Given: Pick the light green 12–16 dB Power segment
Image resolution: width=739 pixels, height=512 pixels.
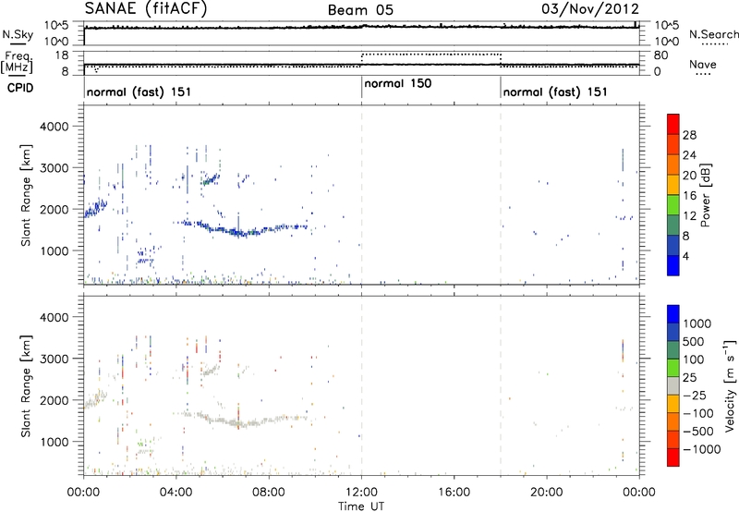Looking at the screenshot, I should tap(673, 205).
